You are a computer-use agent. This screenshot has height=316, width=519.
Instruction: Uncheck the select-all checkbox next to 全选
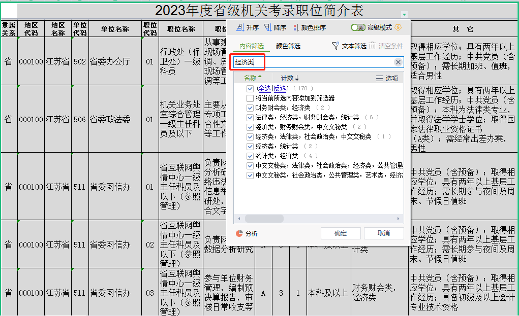click(250, 88)
